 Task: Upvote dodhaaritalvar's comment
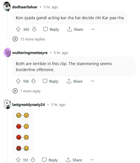point(18,29)
